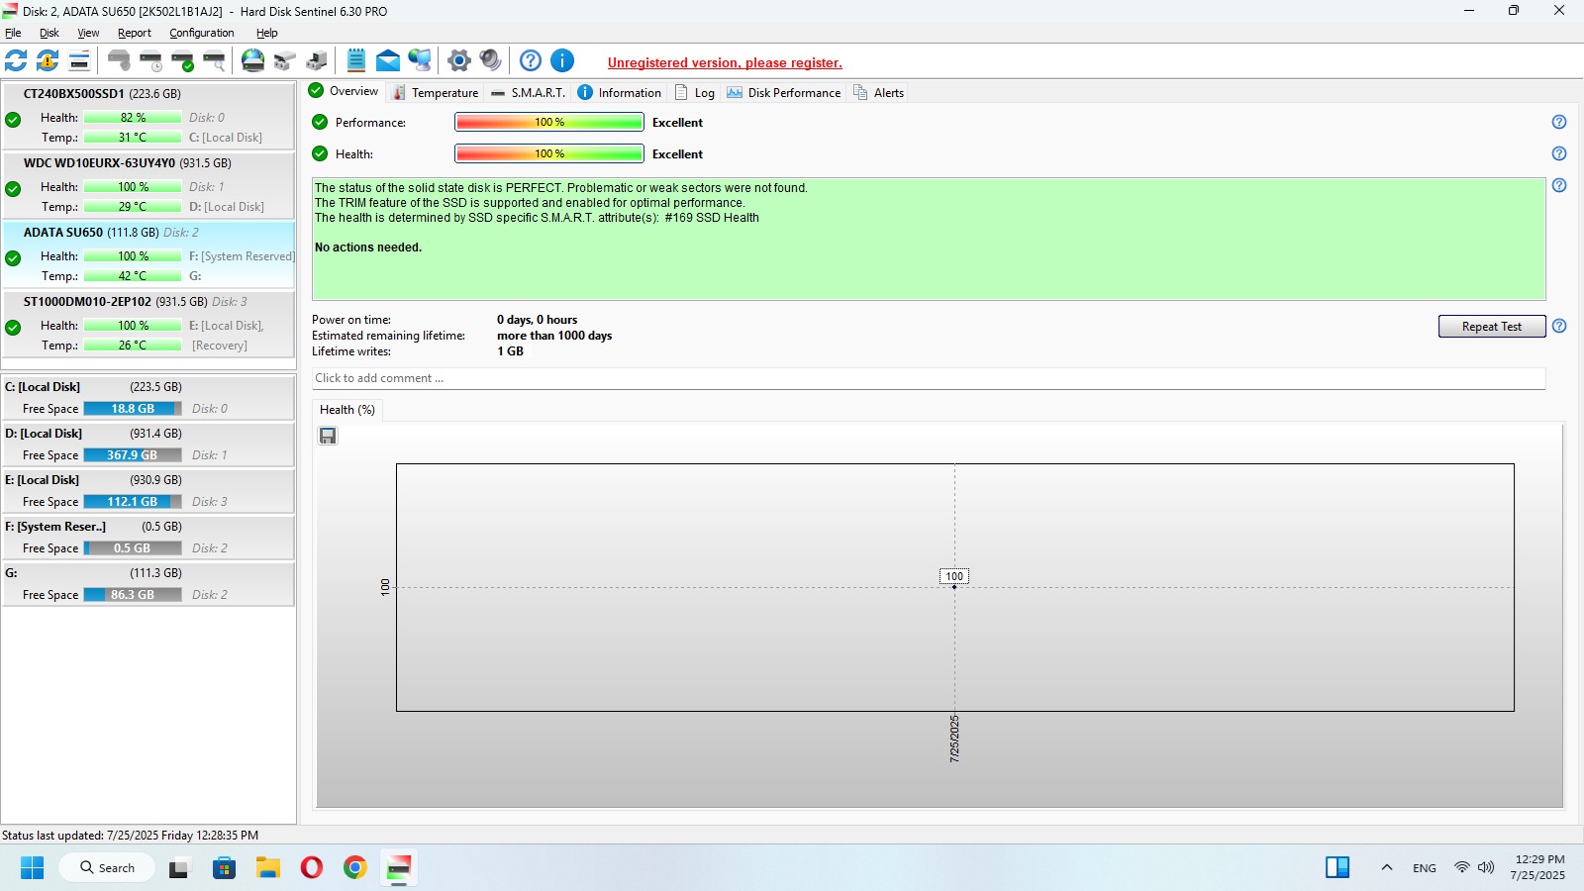Click the disk panel toolbar icon with red stripe
Image resolution: width=1584 pixels, height=891 pixels.
point(79,60)
